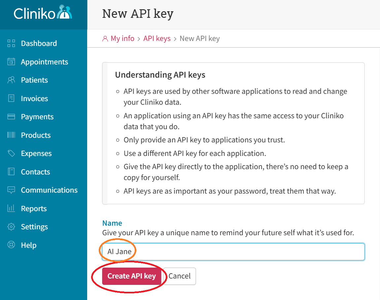
Task: Click the person icon beside My info
Action: pyautogui.click(x=105, y=38)
